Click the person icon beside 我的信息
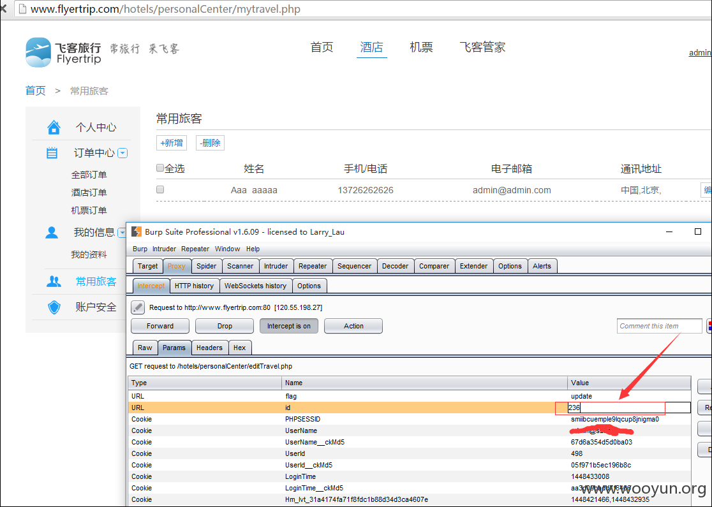Viewport: 712px width, 507px height. (x=52, y=232)
